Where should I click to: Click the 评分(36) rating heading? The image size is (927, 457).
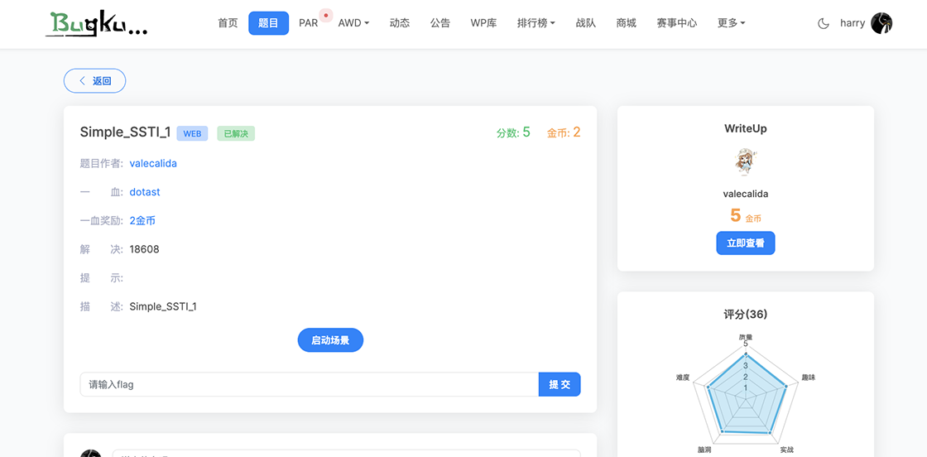(746, 315)
